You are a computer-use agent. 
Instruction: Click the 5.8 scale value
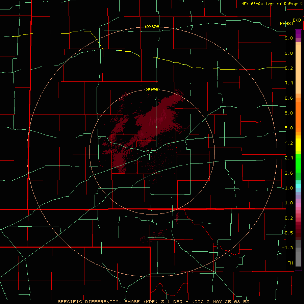[x=289, y=113]
